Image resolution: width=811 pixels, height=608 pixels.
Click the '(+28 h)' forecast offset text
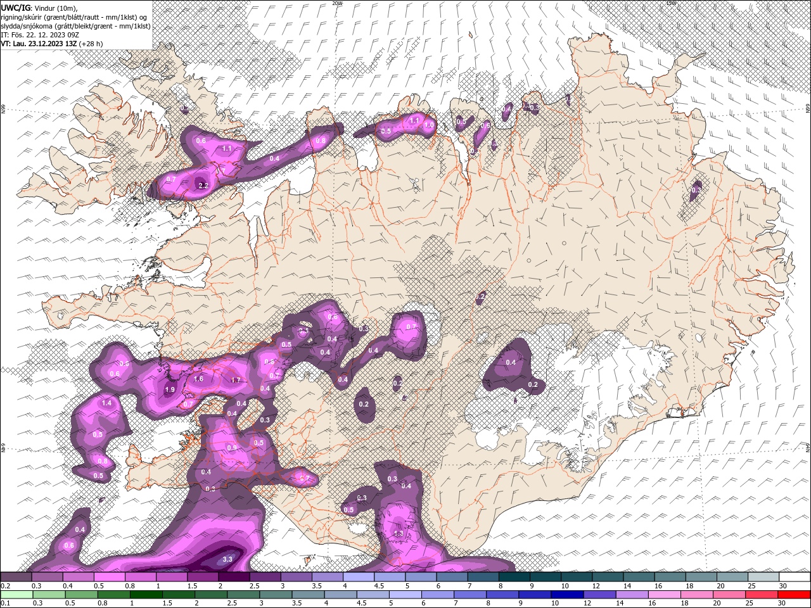(x=91, y=44)
